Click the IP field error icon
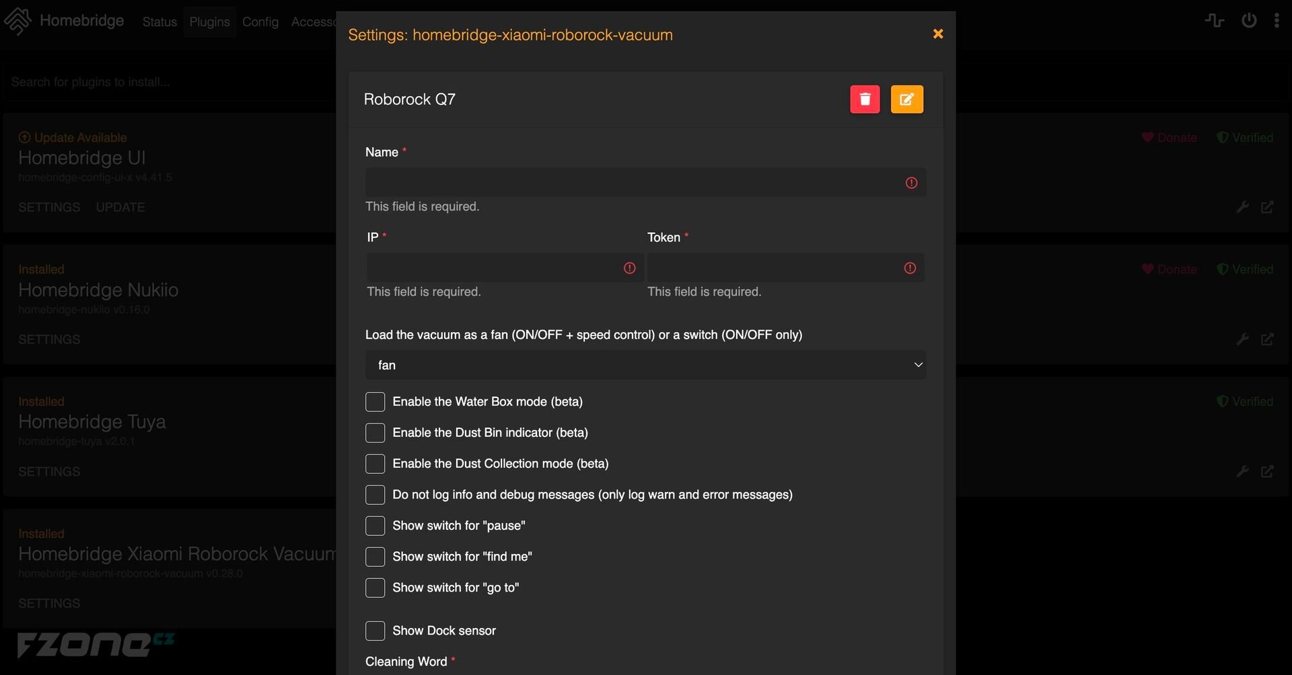Screen dimensions: 1292x675 point(629,268)
